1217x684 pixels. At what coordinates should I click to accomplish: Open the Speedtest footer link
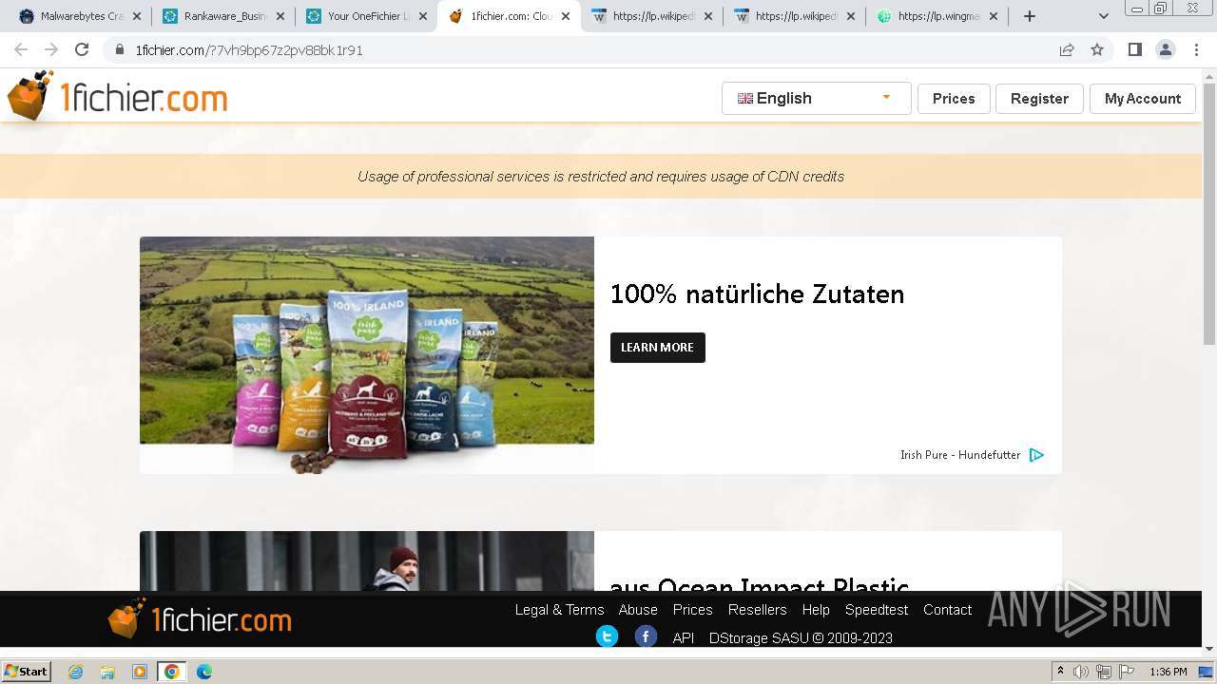877,610
